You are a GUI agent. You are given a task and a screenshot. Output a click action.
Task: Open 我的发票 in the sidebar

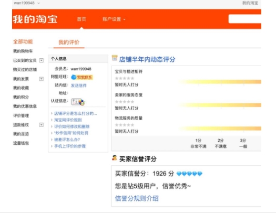pyautogui.click(x=21, y=79)
